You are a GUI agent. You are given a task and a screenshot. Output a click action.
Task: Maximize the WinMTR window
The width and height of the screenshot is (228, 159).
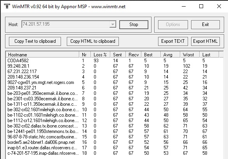tap(201, 6)
